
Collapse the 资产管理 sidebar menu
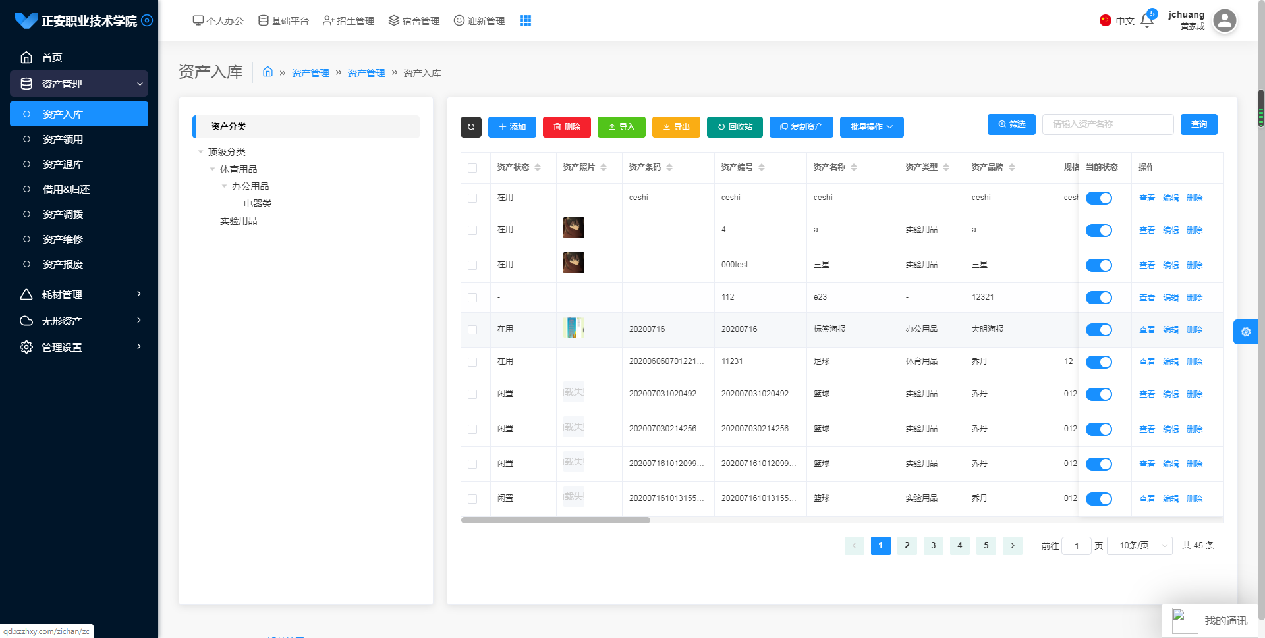point(79,84)
